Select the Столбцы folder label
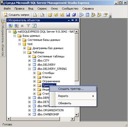Viewport: 128px width, 127px height. 48,73
